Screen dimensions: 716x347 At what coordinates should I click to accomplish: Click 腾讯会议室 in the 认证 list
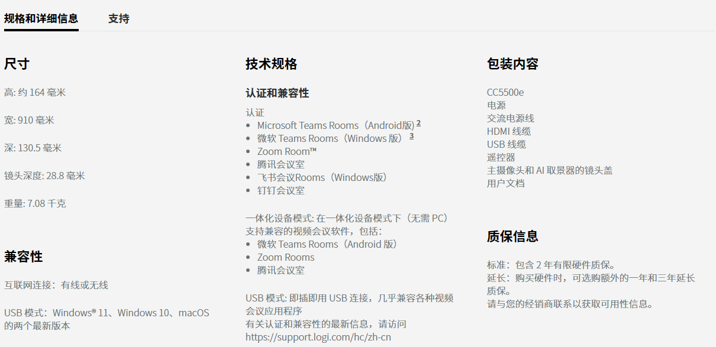281,164
